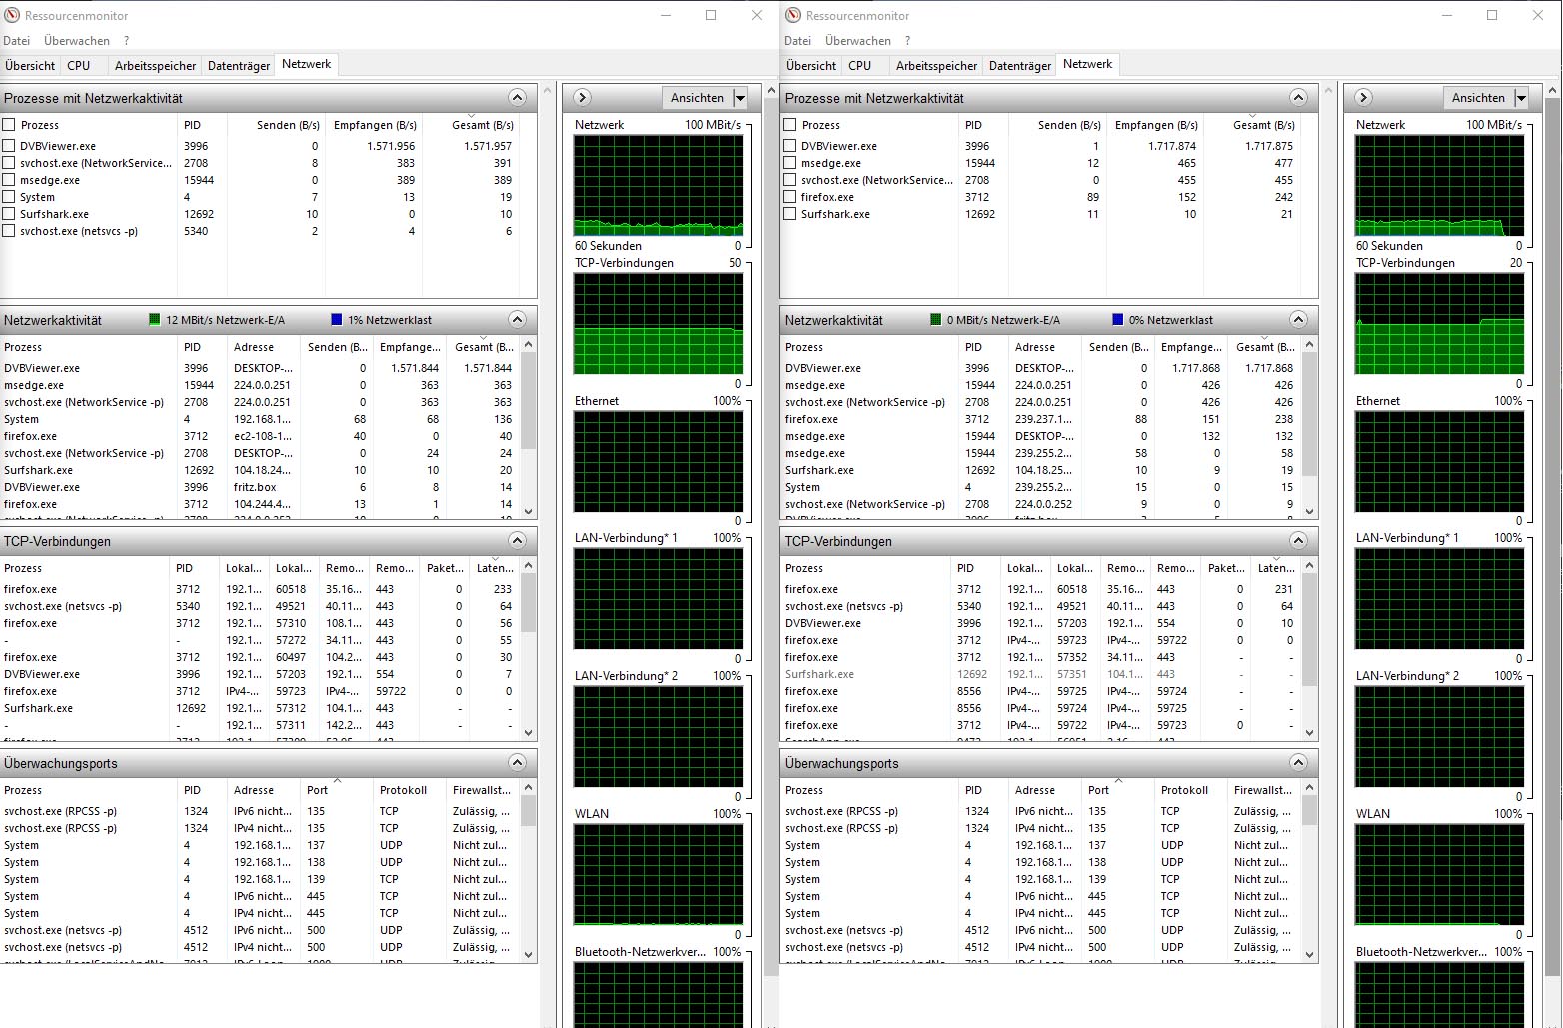Image resolution: width=1563 pixels, height=1028 pixels.
Task: Click green Netzwerk-E/A color square in left window
Action: (x=154, y=320)
